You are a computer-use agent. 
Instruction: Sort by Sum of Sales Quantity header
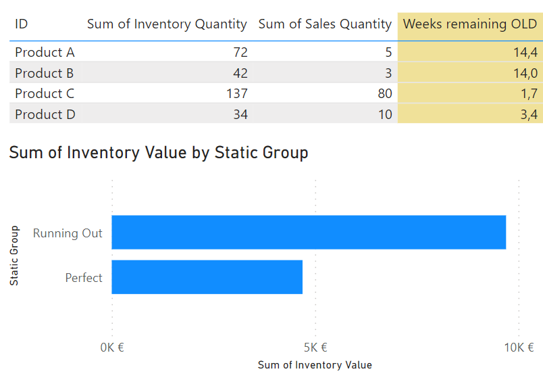[325, 24]
